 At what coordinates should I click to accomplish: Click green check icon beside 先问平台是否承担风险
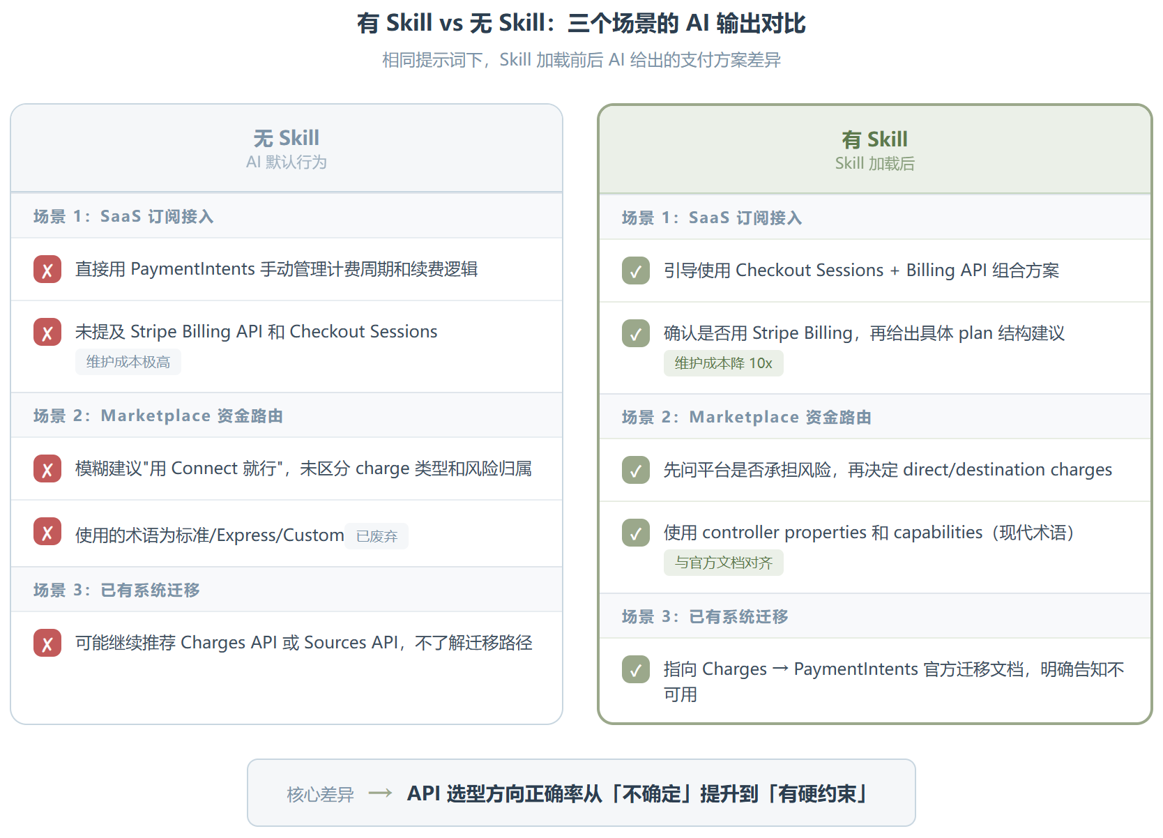tap(636, 470)
